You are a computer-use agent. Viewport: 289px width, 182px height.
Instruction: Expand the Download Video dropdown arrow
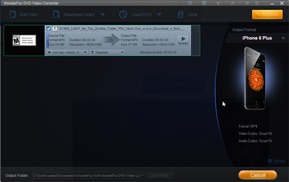(x=102, y=14)
